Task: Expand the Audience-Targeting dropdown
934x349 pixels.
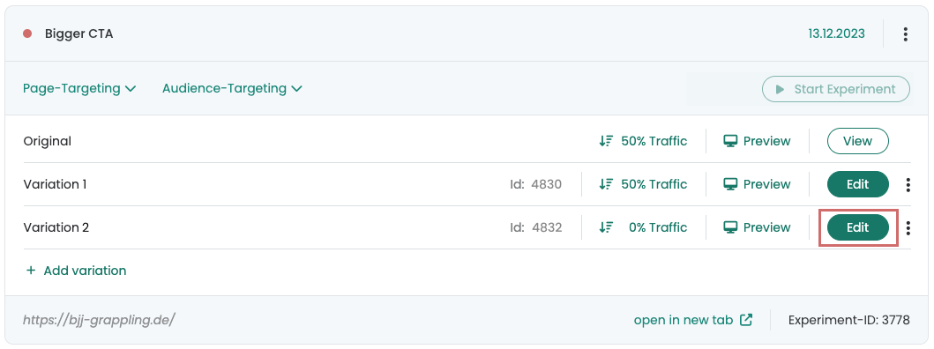Action: (x=232, y=89)
